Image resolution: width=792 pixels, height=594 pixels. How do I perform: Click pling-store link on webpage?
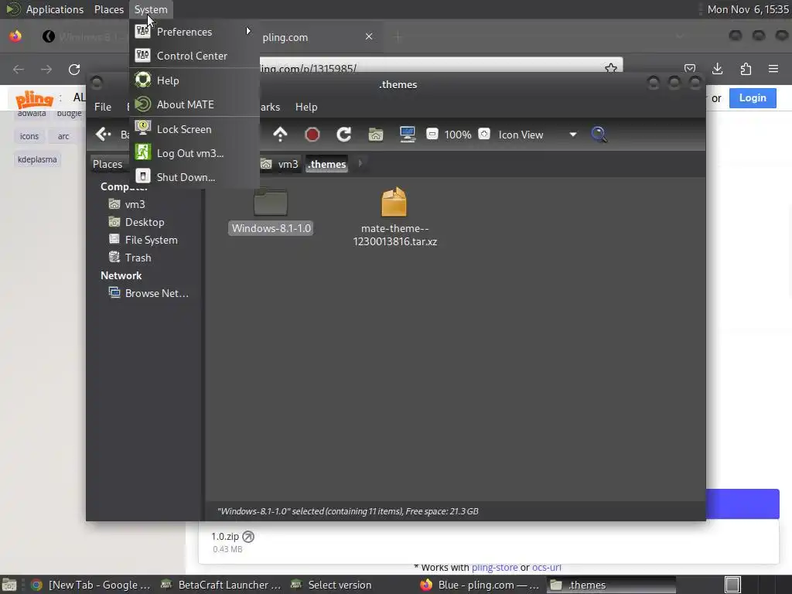point(494,567)
